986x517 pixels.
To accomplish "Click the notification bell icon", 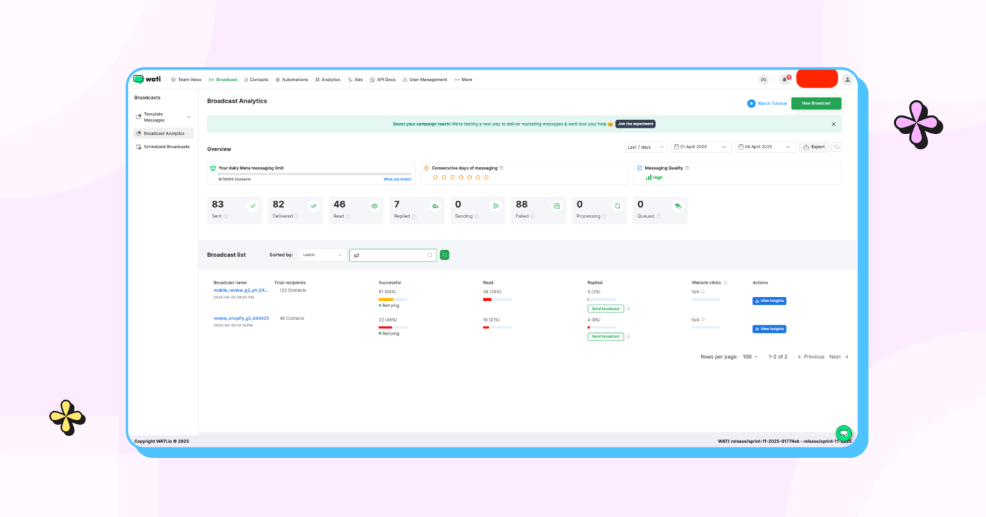I will [784, 80].
